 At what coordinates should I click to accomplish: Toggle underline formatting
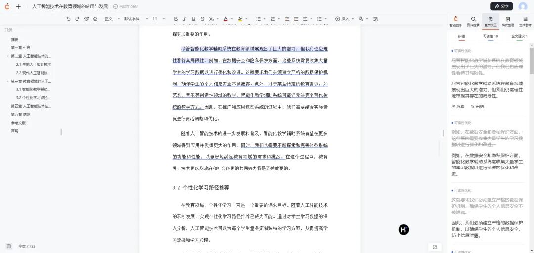pyautogui.click(x=193, y=19)
